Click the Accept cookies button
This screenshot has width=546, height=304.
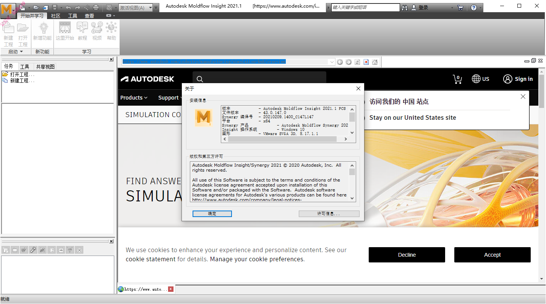click(493, 255)
